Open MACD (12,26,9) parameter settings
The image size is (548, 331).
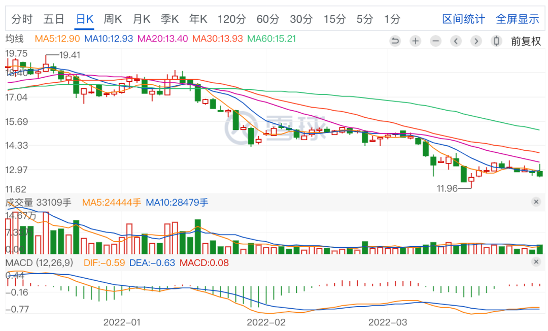click(40, 262)
